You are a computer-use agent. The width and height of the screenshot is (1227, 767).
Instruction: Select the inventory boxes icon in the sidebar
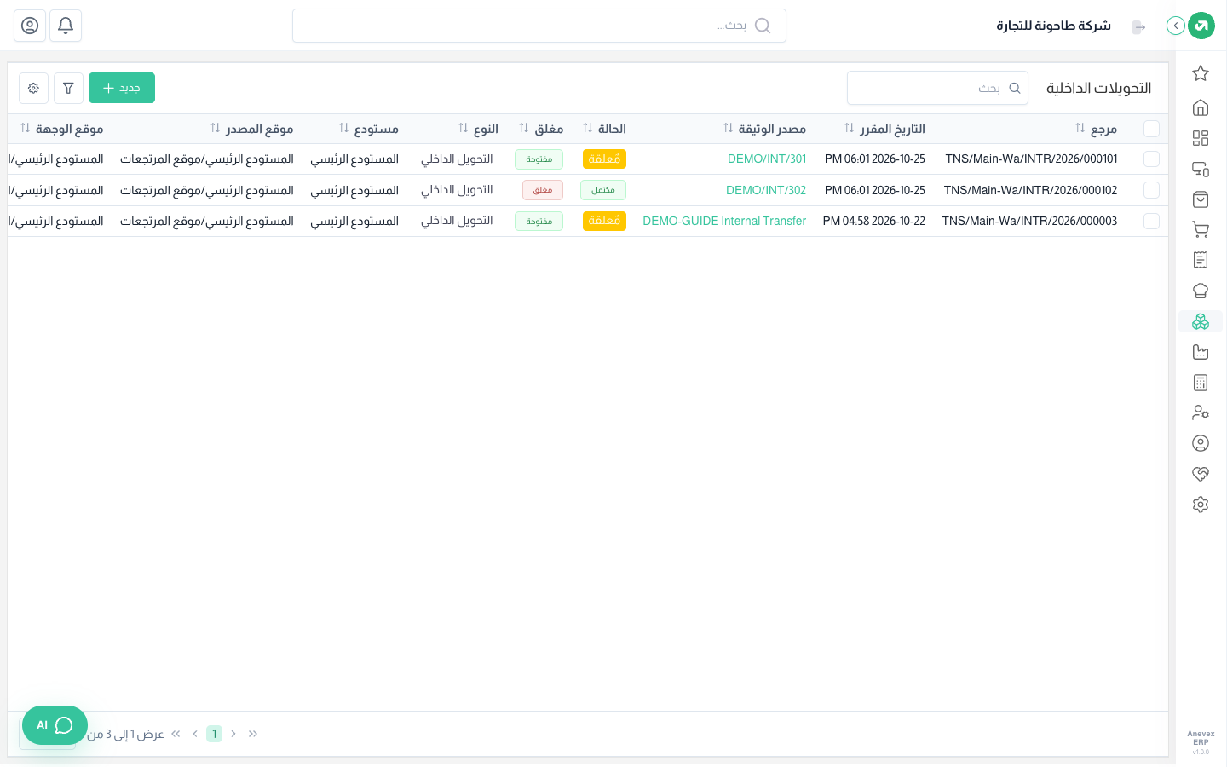tap(1201, 321)
